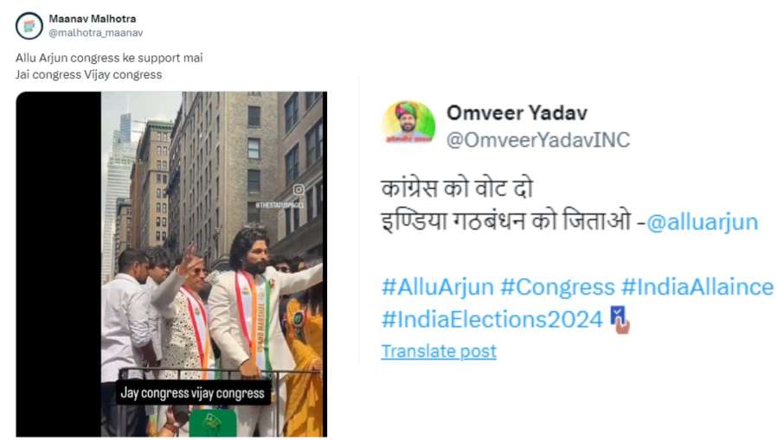
Task: Open the #IndiaAllaince hashtag
Action: point(697,287)
